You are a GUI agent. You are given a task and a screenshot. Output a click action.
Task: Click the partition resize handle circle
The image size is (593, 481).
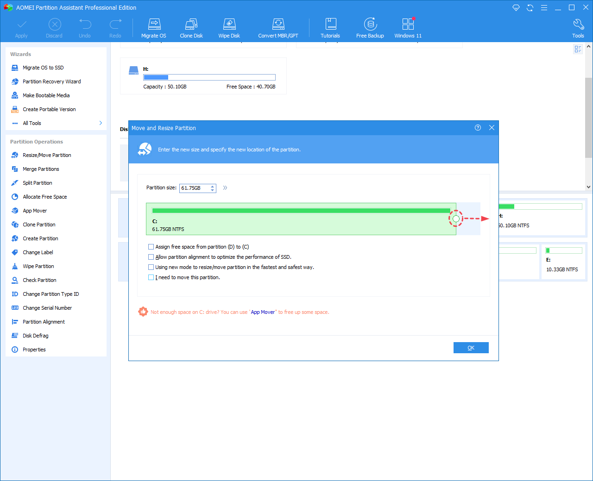click(x=456, y=219)
